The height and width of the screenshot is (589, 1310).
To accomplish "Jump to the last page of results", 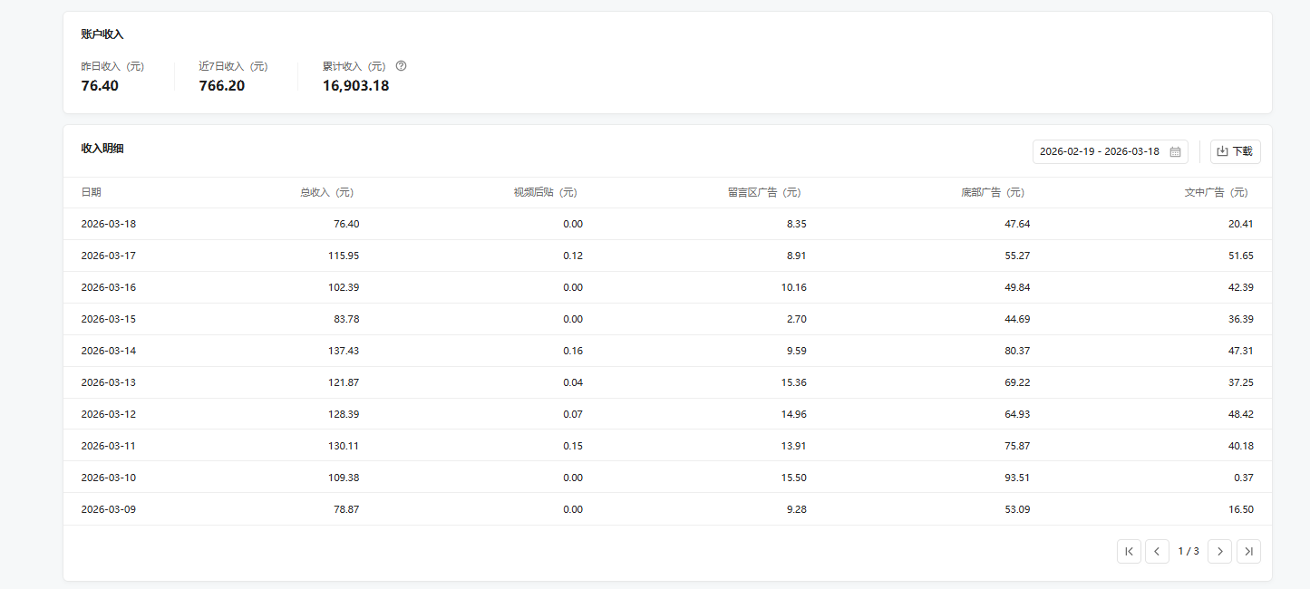I will click(x=1248, y=552).
